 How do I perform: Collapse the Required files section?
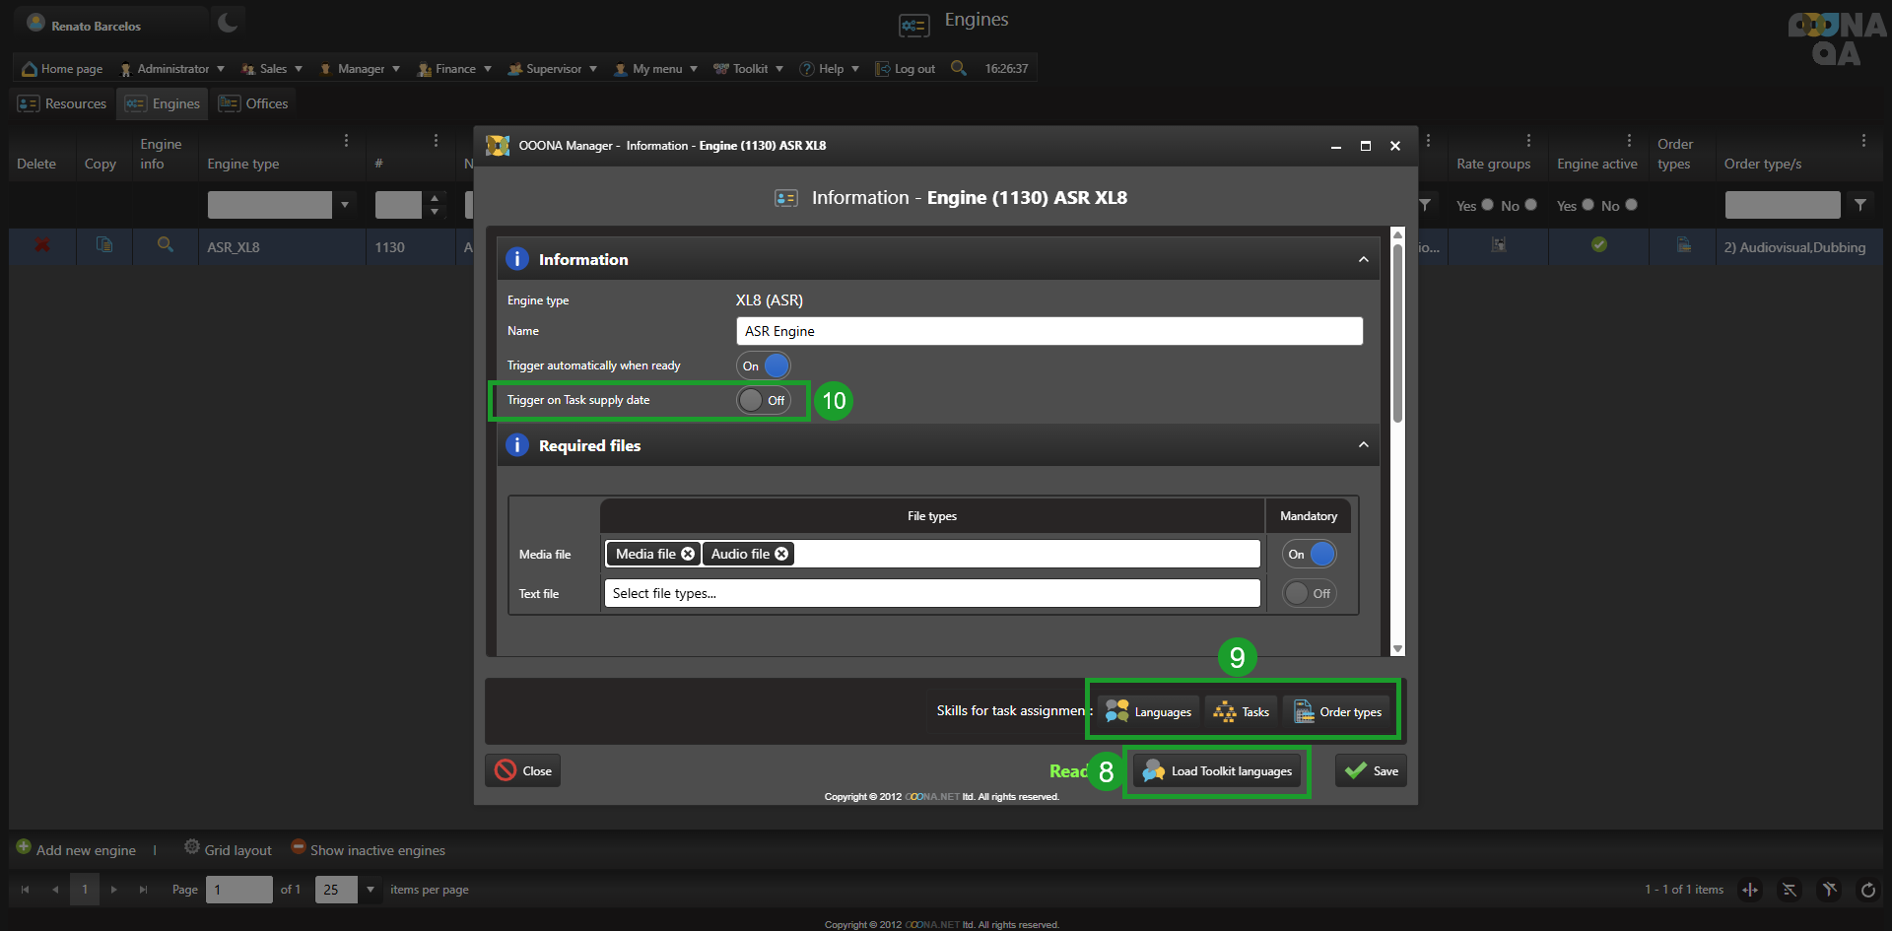click(x=1363, y=445)
